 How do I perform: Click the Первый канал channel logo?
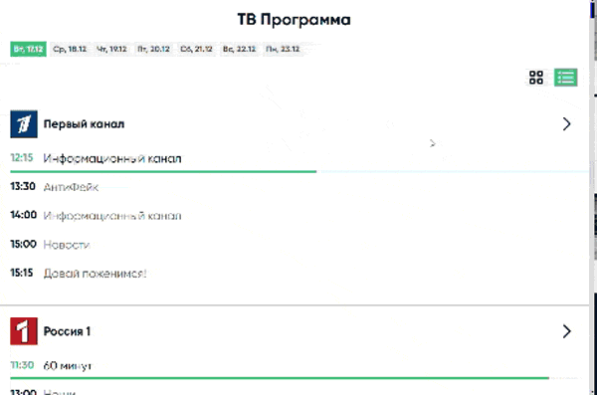coord(24,124)
